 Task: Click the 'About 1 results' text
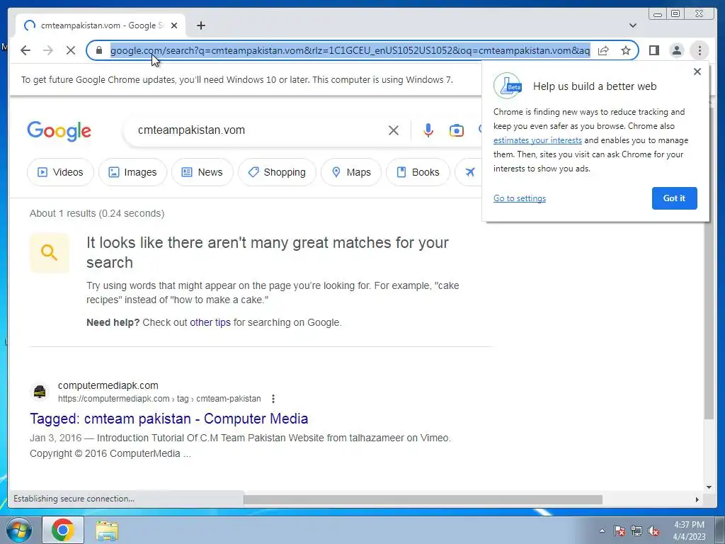(97, 213)
